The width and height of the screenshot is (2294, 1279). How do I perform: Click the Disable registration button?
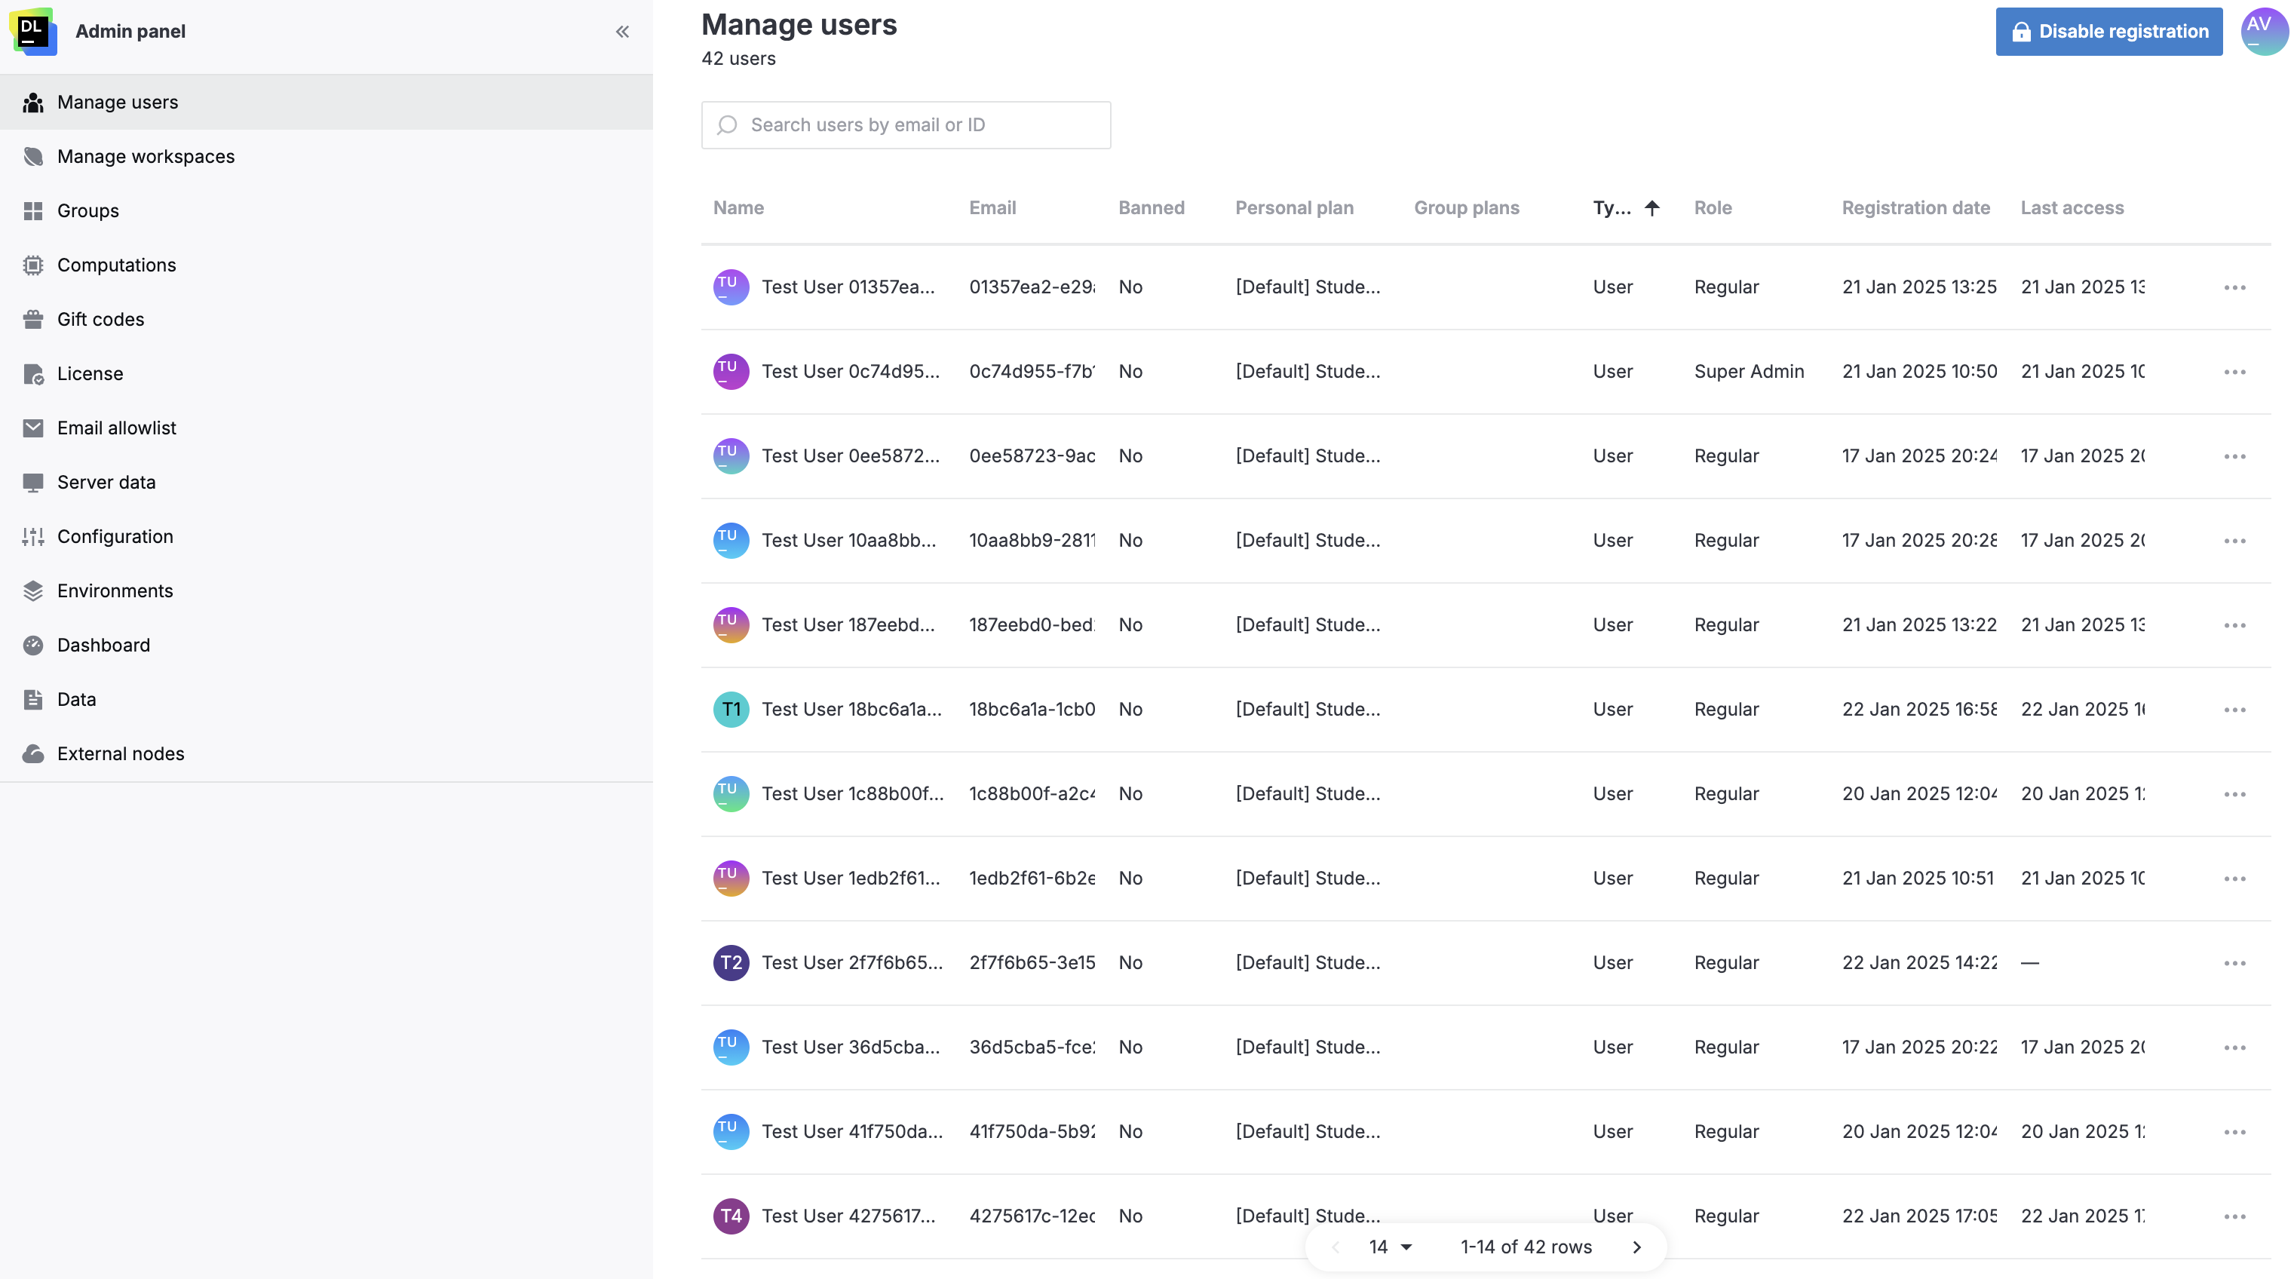[x=2108, y=31]
